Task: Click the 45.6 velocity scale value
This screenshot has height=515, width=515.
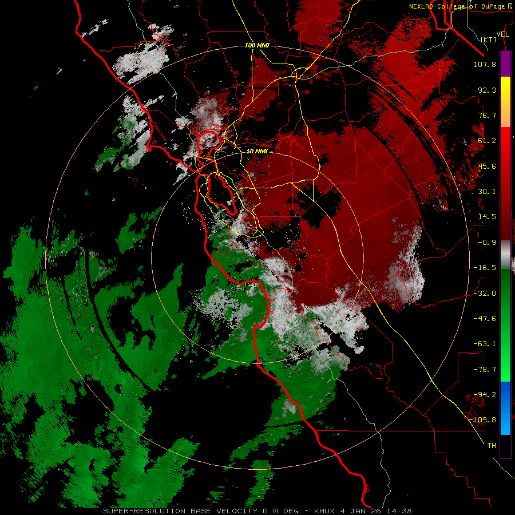Action: [487, 166]
